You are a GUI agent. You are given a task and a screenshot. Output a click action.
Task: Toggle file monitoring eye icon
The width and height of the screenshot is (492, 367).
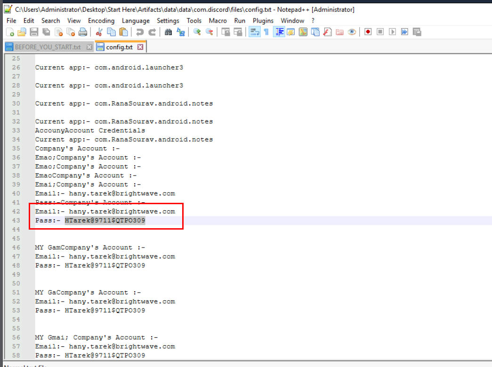pyautogui.click(x=352, y=32)
